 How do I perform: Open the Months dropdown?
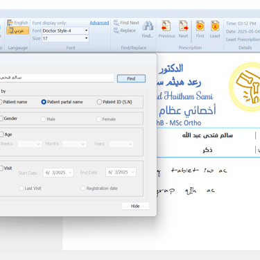(74, 144)
